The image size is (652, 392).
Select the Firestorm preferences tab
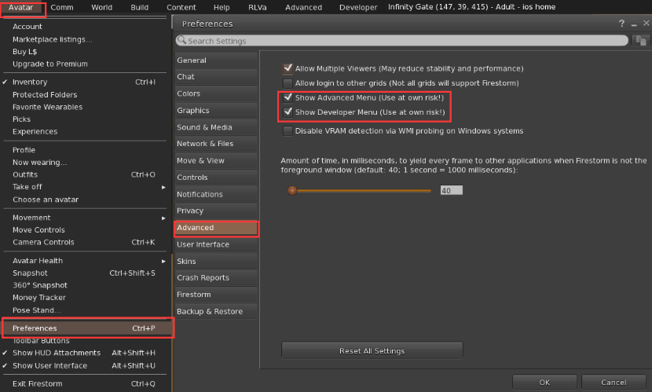pyautogui.click(x=216, y=295)
